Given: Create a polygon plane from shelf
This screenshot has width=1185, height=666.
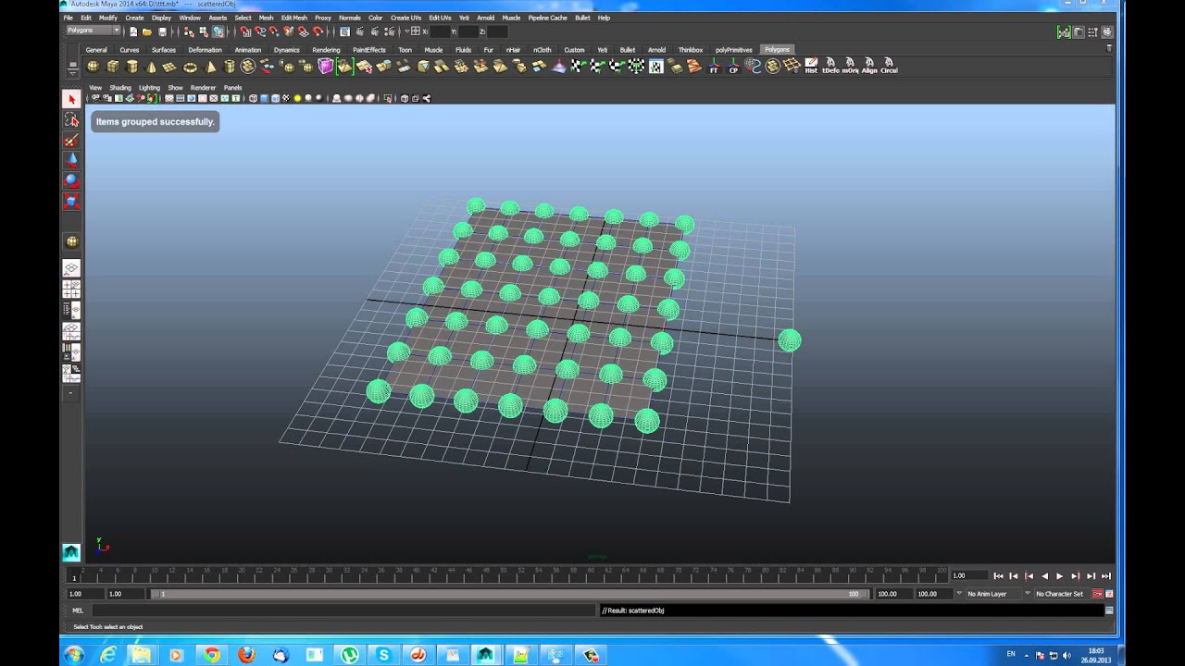Looking at the screenshot, I should pyautogui.click(x=169, y=67).
